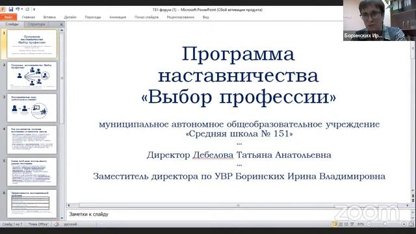Click the underlined word Дебелова
416x234 pixels.
click(213, 155)
